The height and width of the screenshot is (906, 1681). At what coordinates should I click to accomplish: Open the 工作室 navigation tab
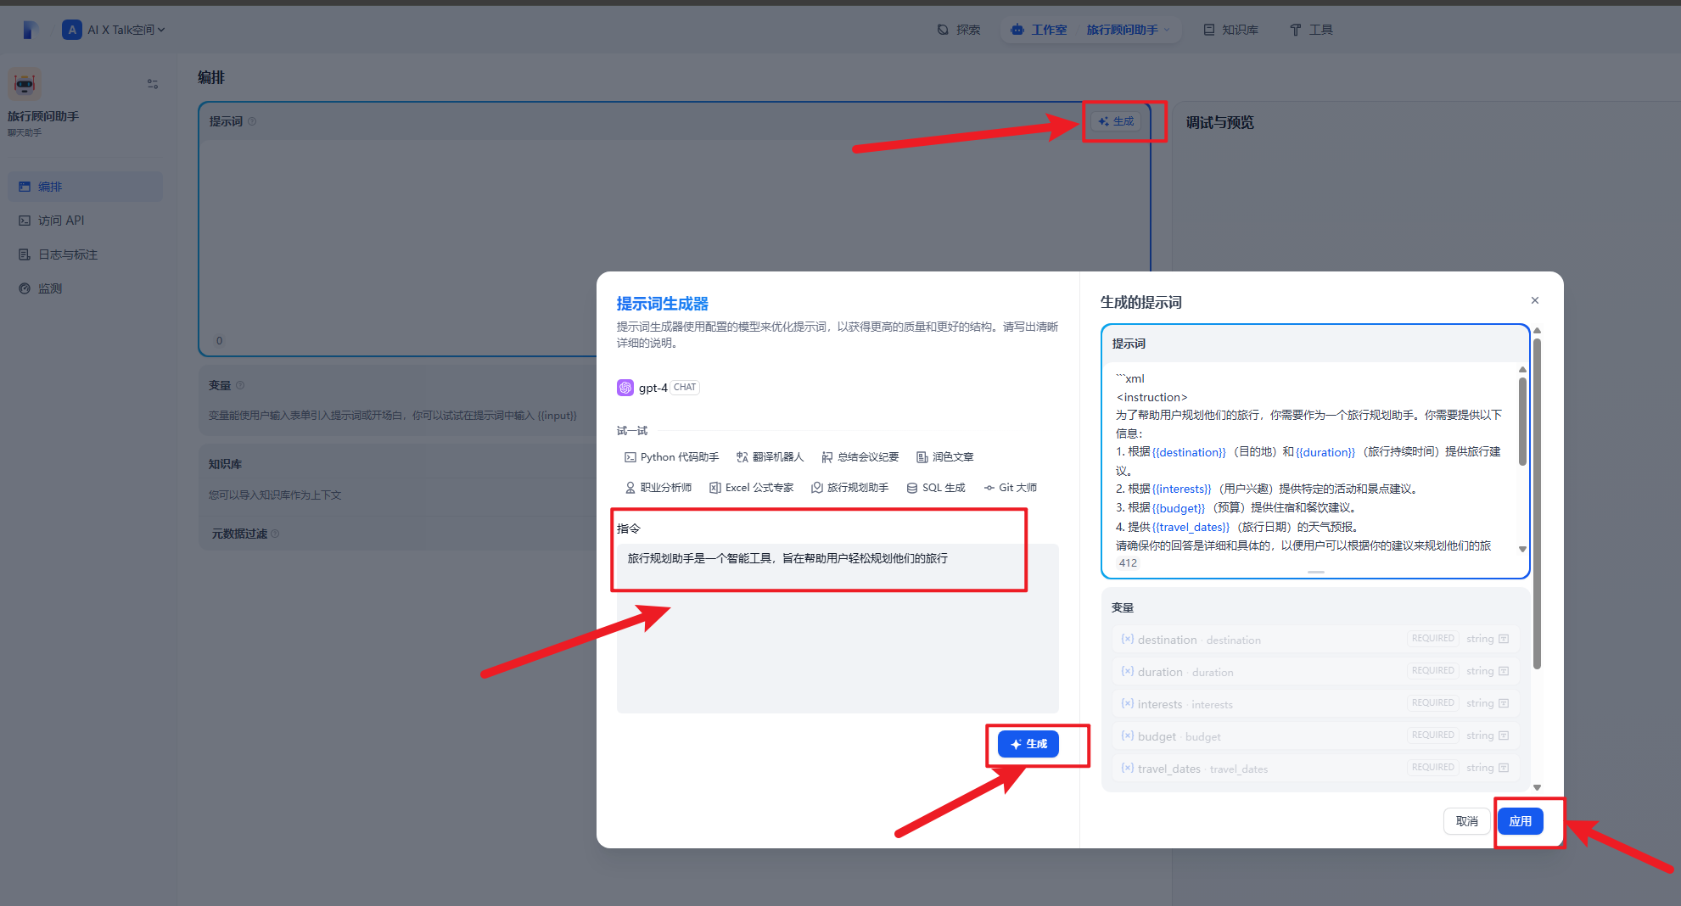pyautogui.click(x=1039, y=30)
